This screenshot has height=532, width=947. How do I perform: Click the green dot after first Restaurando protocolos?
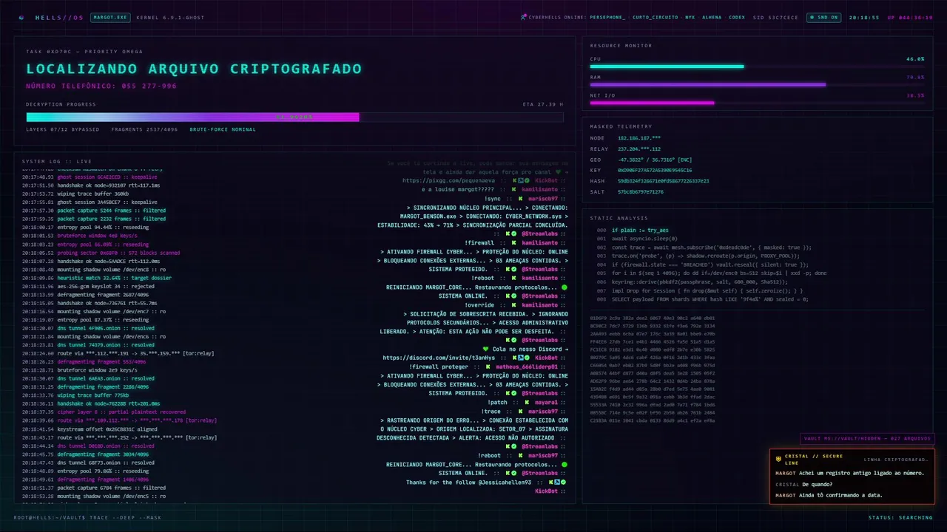click(565, 287)
